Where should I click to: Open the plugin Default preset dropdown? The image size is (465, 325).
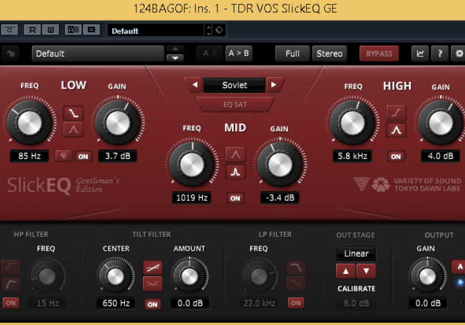pyautogui.click(x=98, y=53)
